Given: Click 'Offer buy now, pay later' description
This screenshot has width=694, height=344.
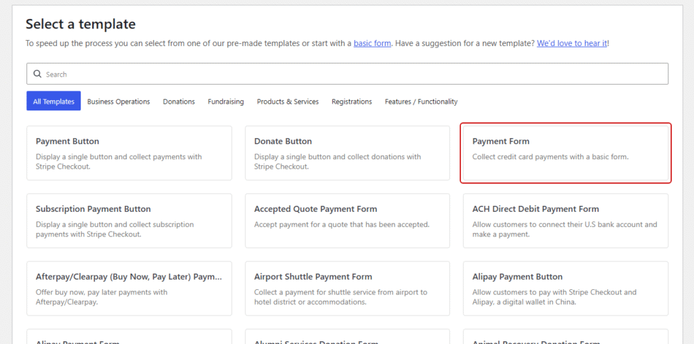Looking at the screenshot, I should (102, 297).
